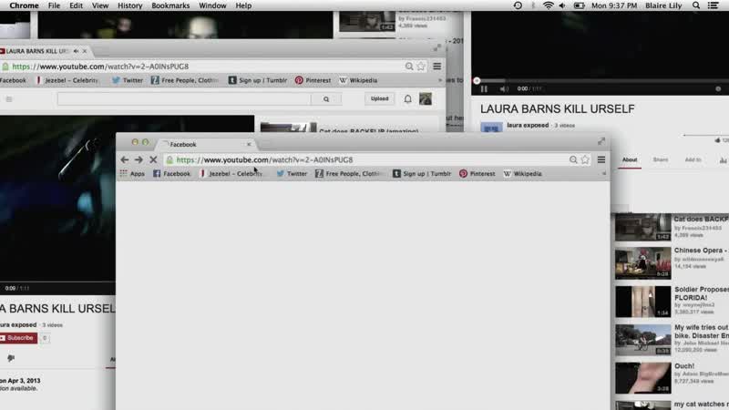This screenshot has width=729, height=410.
Task: Open Wikipedia bookmark in front window
Action: pos(522,173)
